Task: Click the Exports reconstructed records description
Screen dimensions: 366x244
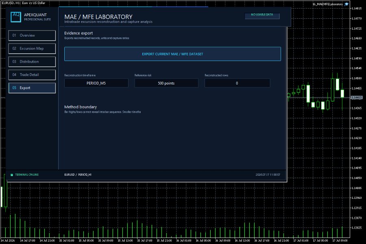Action: click(97, 38)
